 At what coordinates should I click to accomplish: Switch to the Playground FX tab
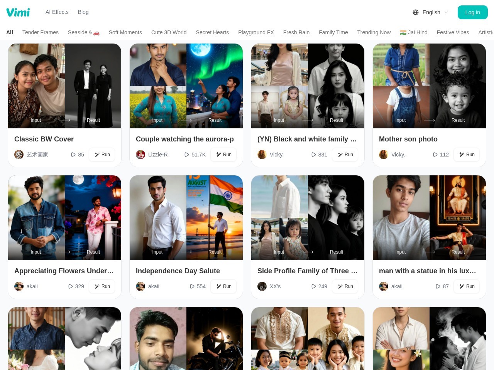(256, 32)
